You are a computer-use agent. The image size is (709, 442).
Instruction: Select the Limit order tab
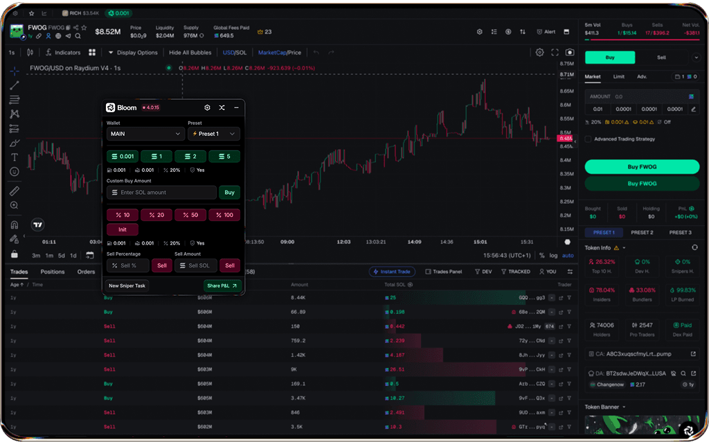[618, 76]
